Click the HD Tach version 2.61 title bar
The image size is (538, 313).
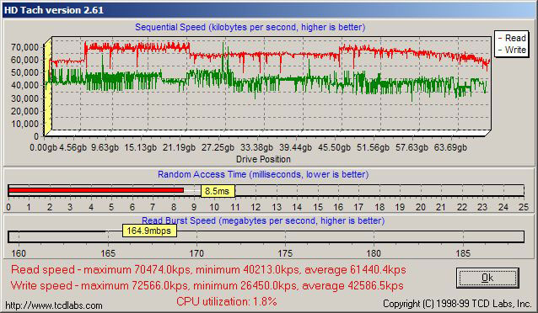269,10
